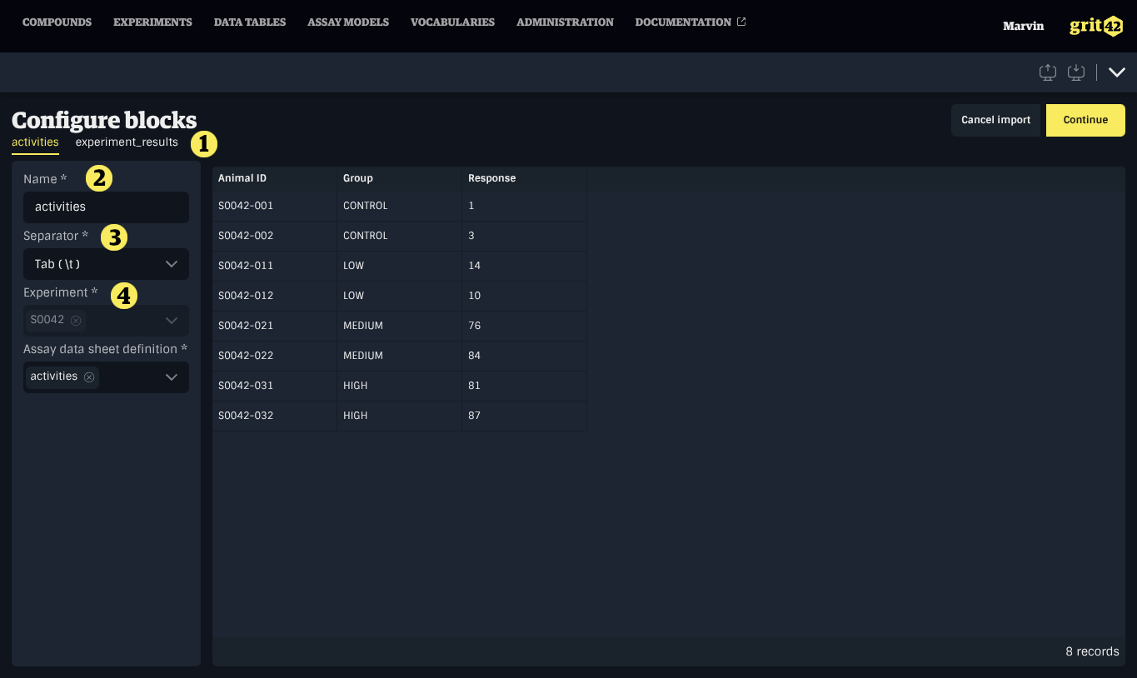The image size is (1137, 678).
Task: Open the external Documentation link
Action: (x=691, y=22)
